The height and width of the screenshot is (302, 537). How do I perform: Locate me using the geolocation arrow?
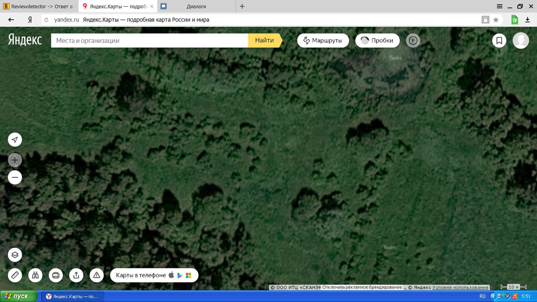pyautogui.click(x=15, y=140)
